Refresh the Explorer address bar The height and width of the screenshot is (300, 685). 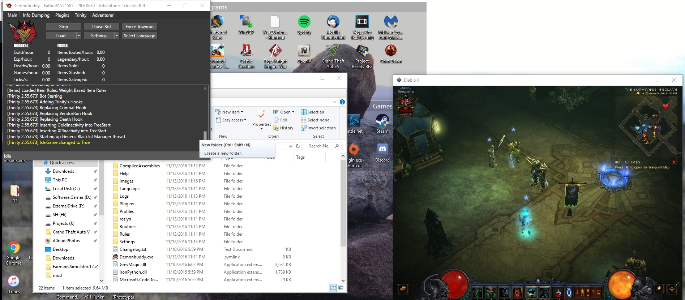pyautogui.click(x=298, y=146)
